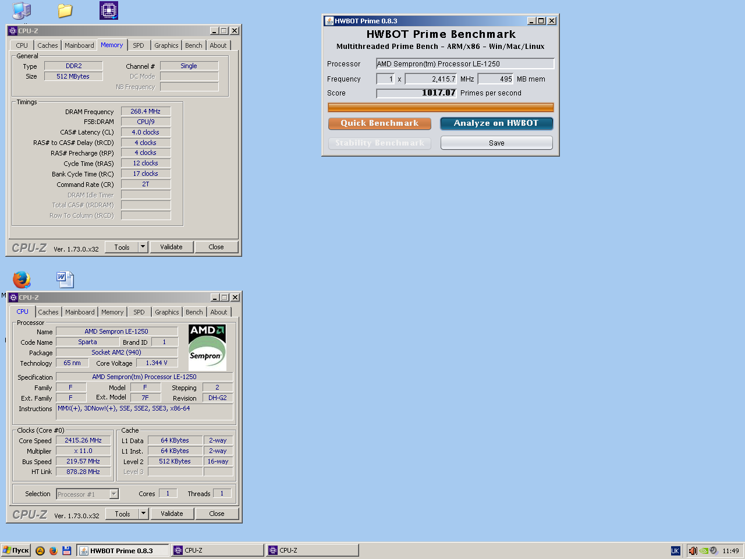Click the 1017.07 score field
This screenshot has width=745, height=559.
tap(417, 93)
